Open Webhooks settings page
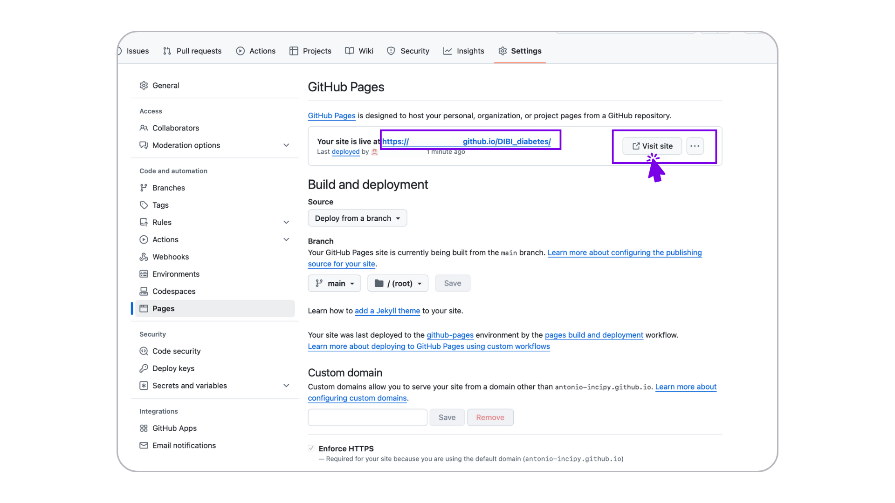The image size is (895, 503). pyautogui.click(x=215, y=257)
